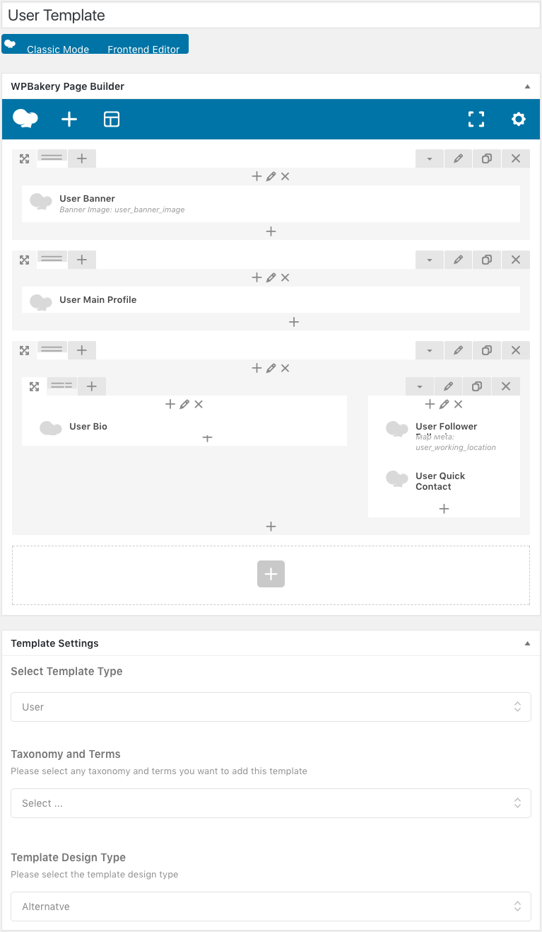The width and height of the screenshot is (542, 932).
Task: Open the Select Template Type dropdown
Action: click(271, 707)
